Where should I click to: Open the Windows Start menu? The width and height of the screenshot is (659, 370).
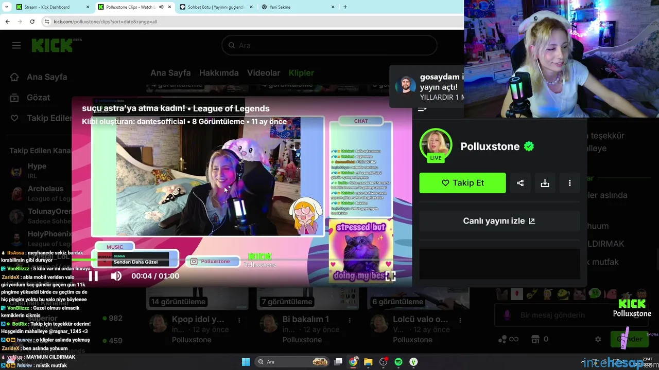point(246,362)
